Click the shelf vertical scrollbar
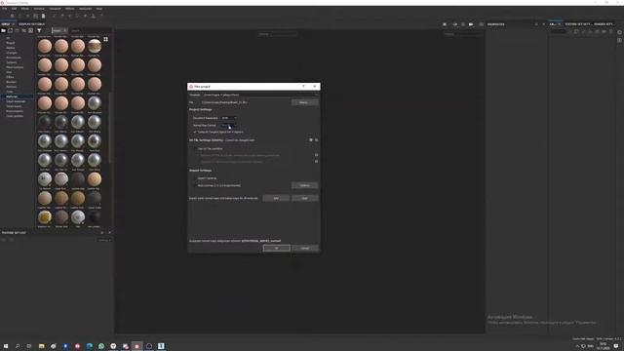Image resolution: width=624 pixels, height=351 pixels. [x=110, y=128]
